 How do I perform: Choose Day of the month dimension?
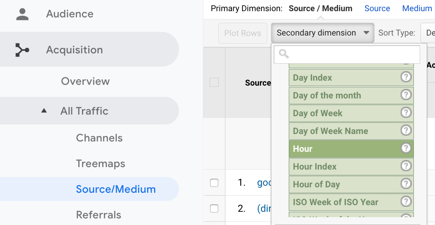[351, 95]
